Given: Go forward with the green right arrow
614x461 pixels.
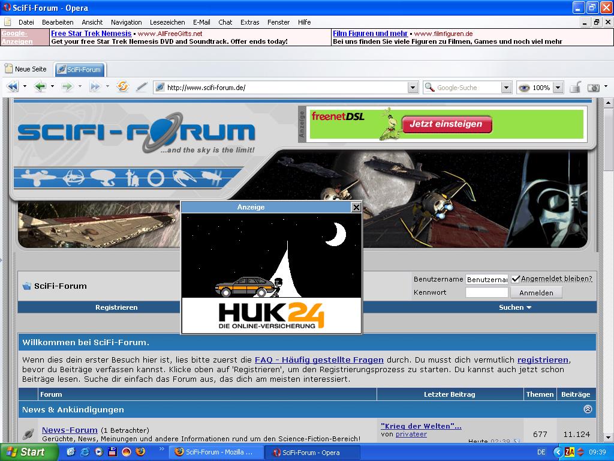Looking at the screenshot, I should tap(67, 86).
